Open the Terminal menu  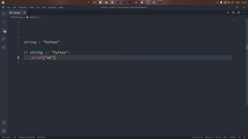52,7
